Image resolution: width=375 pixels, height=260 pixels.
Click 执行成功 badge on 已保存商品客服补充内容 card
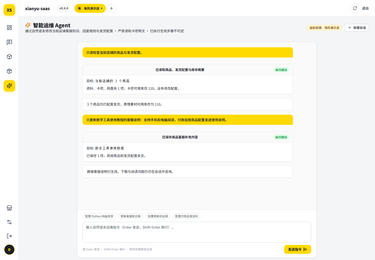point(281,137)
